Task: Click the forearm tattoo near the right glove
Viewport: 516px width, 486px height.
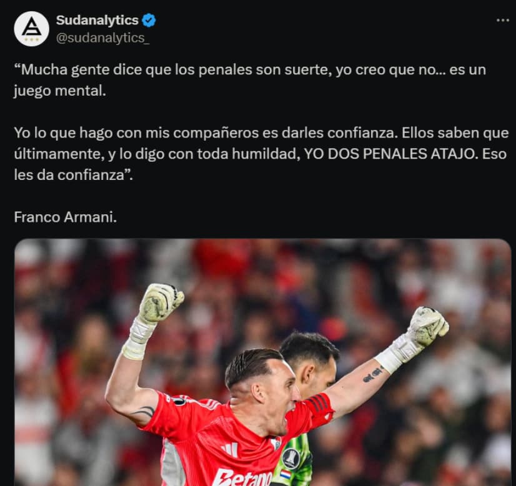Action: point(373,375)
